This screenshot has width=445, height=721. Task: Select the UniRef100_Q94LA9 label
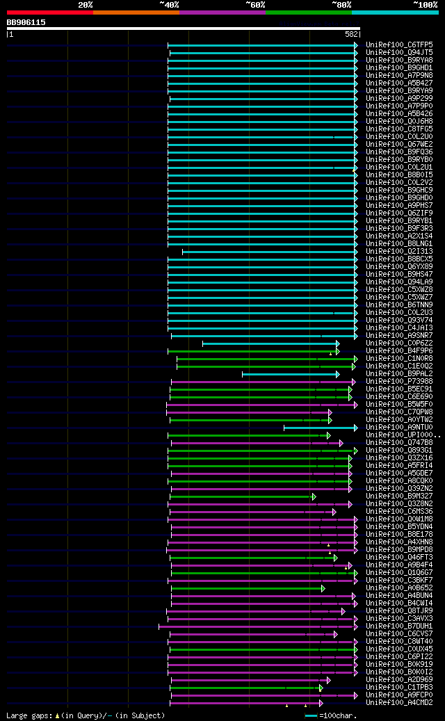[399, 282]
